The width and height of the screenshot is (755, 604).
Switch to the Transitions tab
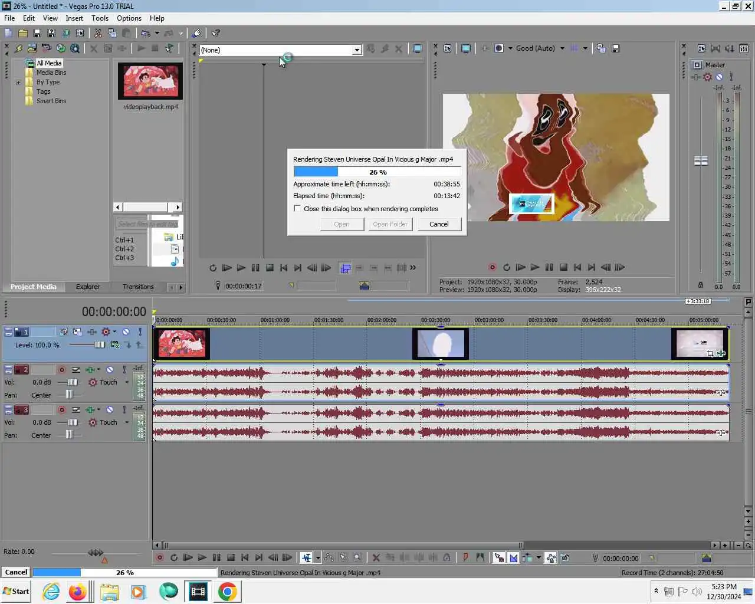click(138, 287)
